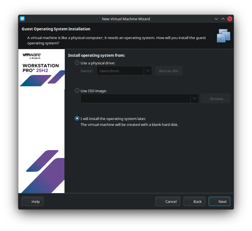
Task: Close the New Virtual Machine Wizard window
Action: coord(230,19)
